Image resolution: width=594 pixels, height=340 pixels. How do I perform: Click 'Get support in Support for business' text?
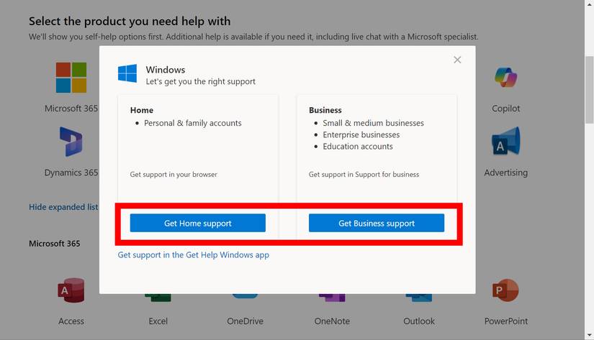tap(364, 175)
